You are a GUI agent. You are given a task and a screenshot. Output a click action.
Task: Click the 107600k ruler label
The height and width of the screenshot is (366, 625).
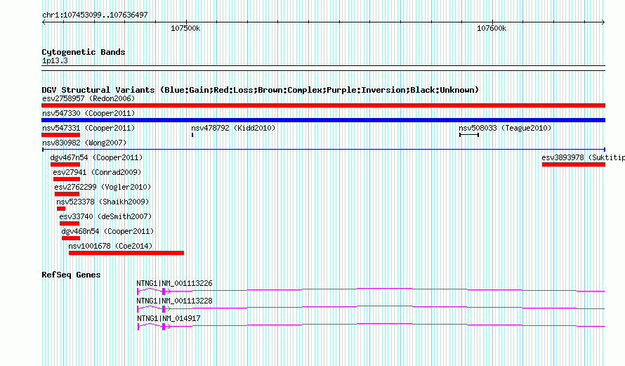(x=492, y=28)
